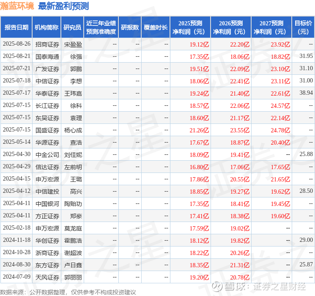The width and height of the screenshot is (315, 296).
Task: Click target price 25.88
Action: click(x=306, y=154)
